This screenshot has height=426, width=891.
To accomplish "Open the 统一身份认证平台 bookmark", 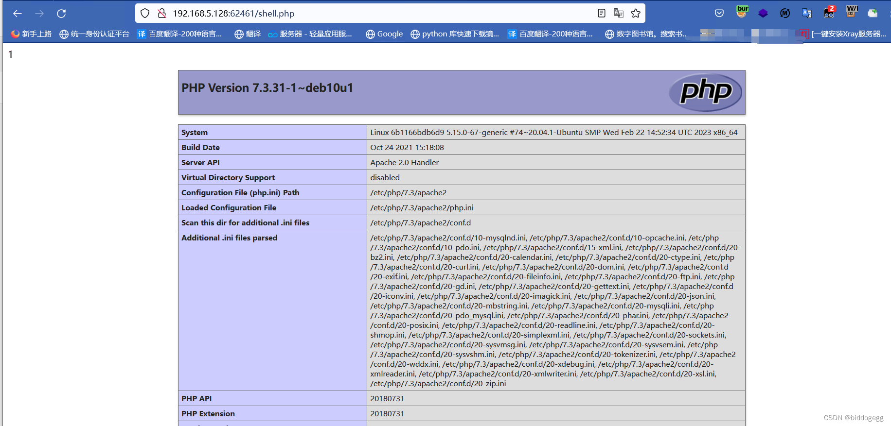I will point(94,34).
